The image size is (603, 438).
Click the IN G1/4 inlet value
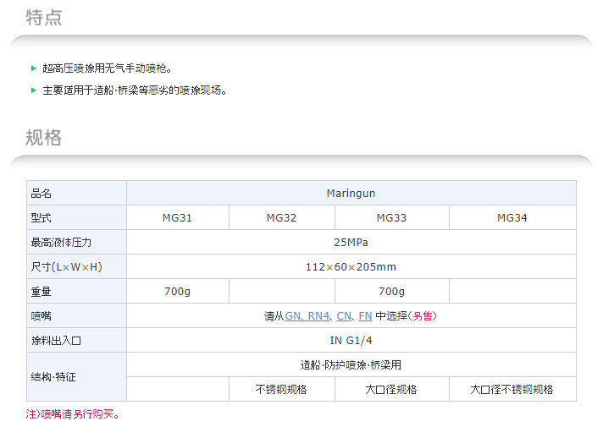coord(351,341)
